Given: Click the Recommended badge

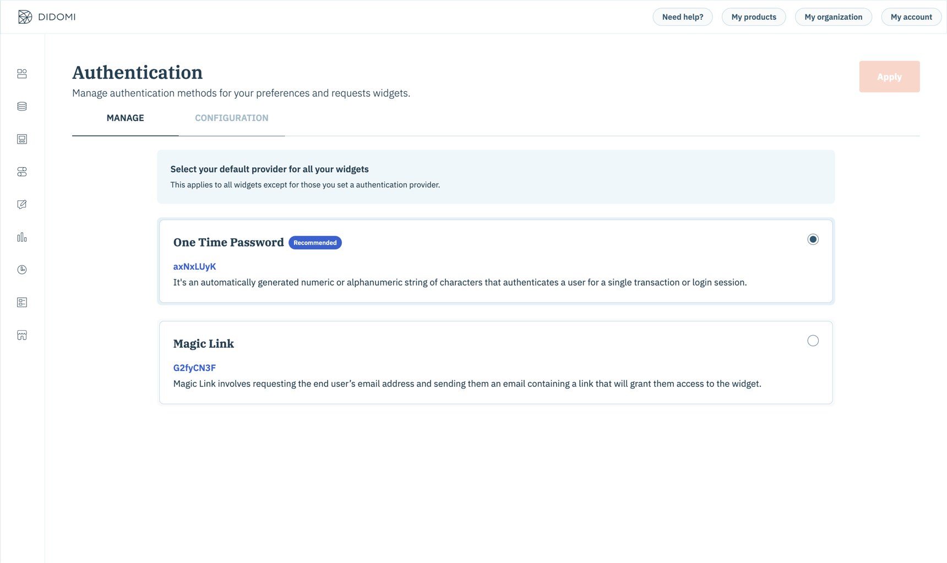Looking at the screenshot, I should [315, 243].
